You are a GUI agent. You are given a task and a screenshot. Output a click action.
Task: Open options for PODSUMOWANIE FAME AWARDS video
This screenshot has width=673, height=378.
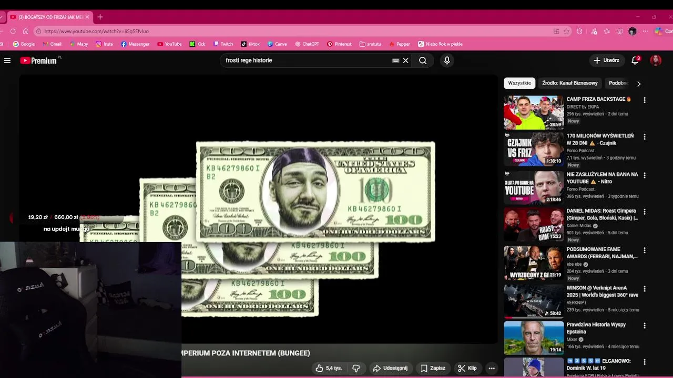[x=645, y=250]
